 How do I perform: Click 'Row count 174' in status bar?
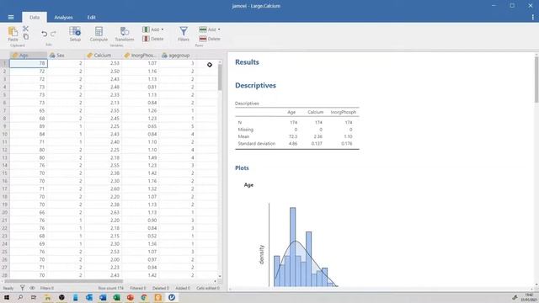click(x=110, y=288)
